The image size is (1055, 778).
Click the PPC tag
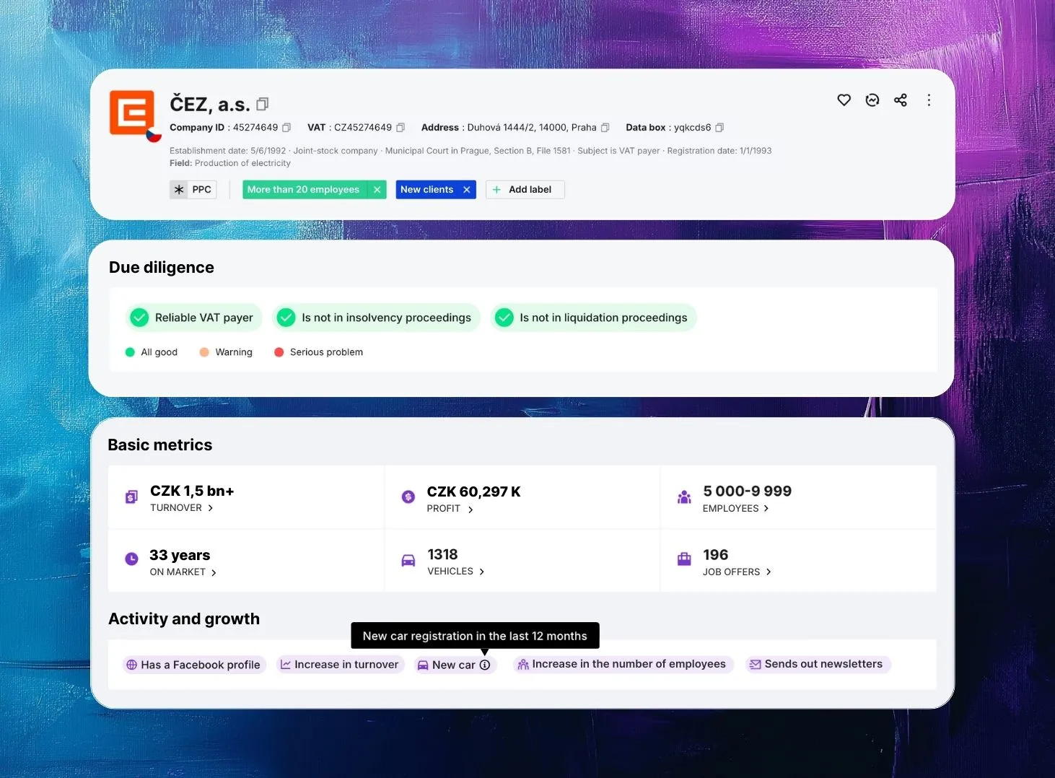tap(193, 190)
